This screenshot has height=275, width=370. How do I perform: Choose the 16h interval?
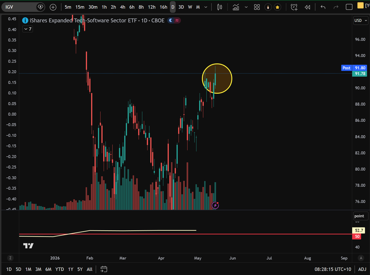[x=163, y=7]
